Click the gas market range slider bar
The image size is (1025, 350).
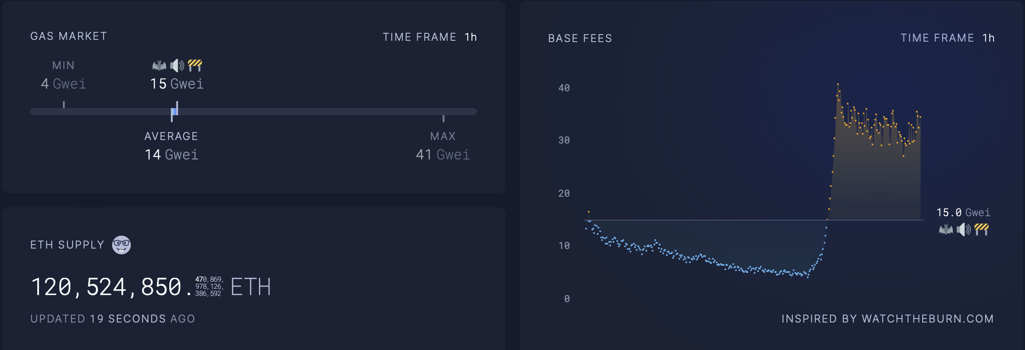coord(310,112)
